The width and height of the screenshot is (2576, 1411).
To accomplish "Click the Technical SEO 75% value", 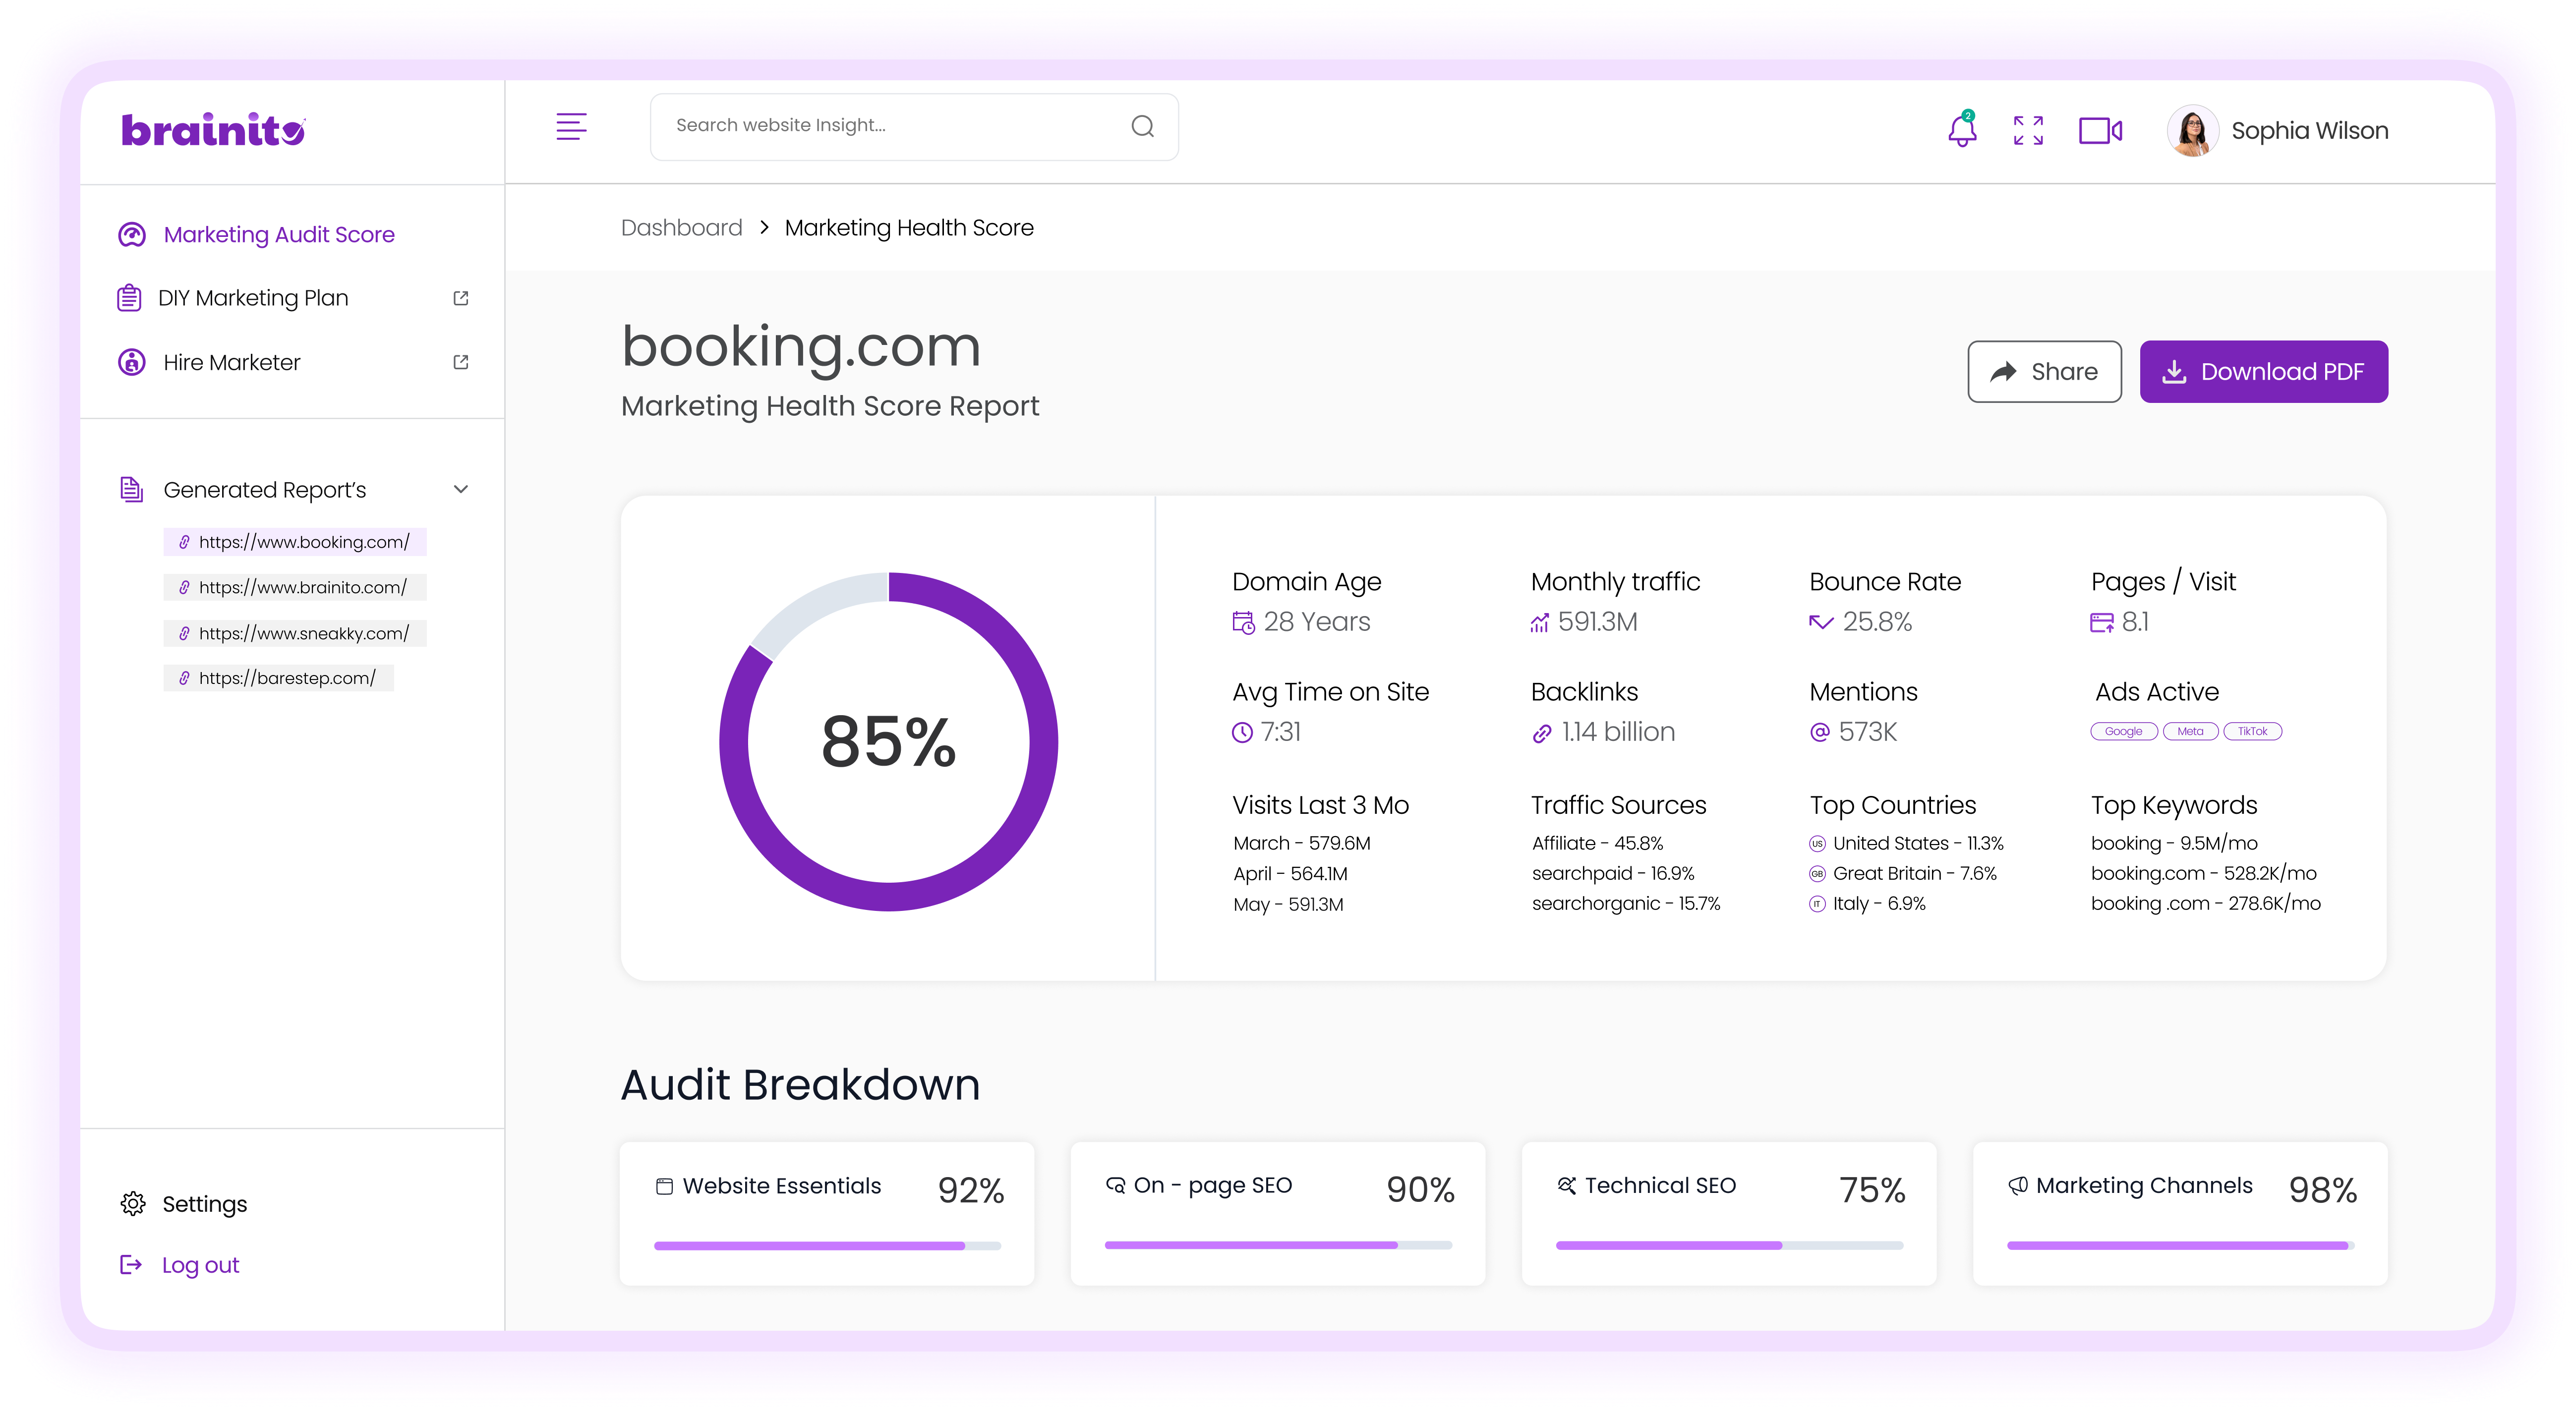I will tap(1872, 1190).
